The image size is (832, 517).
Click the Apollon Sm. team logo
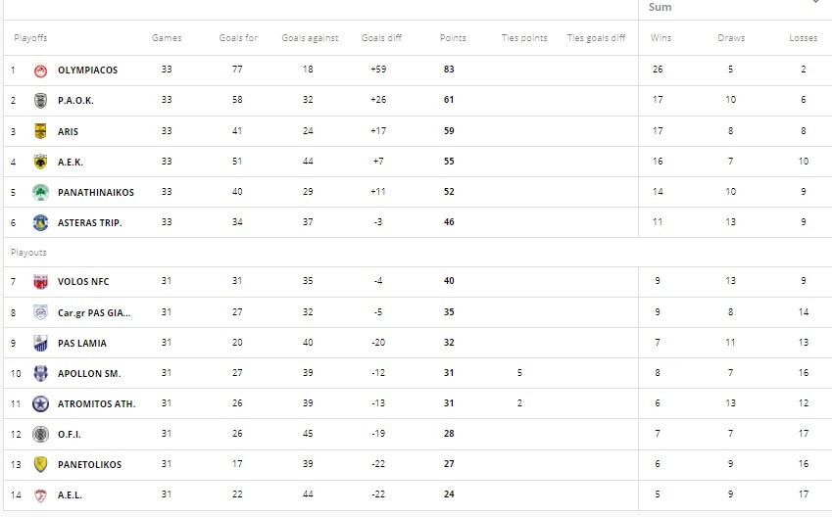coord(40,373)
